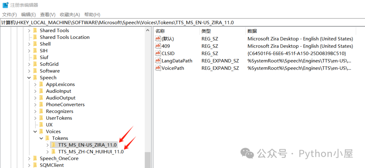The image size is (365, 168).
Task: Click the Tokens folder icon
Action: [47, 138]
